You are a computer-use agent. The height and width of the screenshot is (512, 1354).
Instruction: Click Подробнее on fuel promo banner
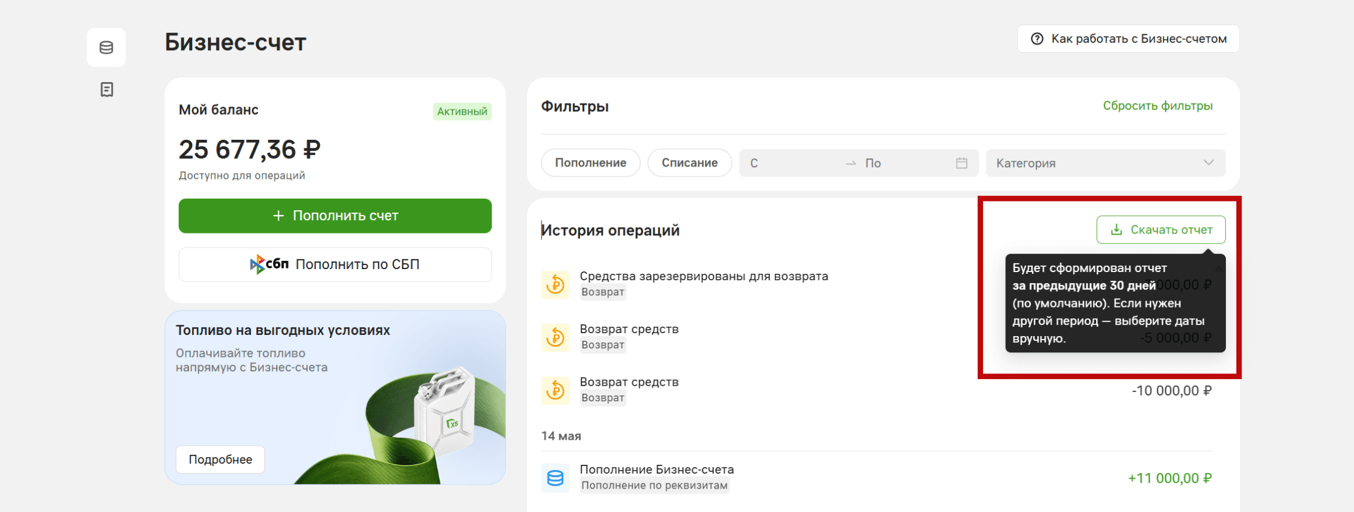(x=220, y=460)
